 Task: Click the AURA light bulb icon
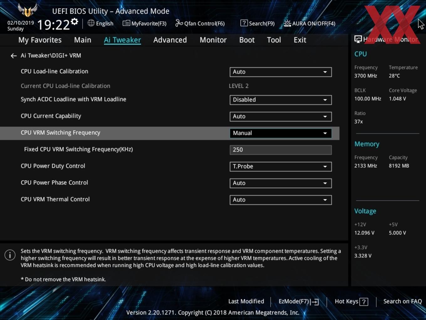(287, 23)
